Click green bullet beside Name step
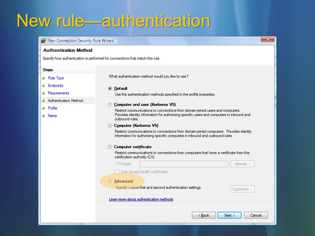Screen dimensions: 315x236 43,116
